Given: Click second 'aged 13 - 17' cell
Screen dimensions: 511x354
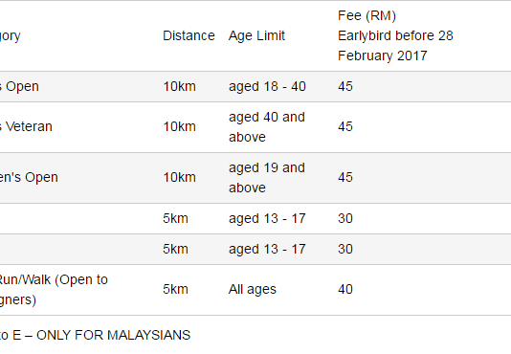Looking at the screenshot, I should (267, 249).
